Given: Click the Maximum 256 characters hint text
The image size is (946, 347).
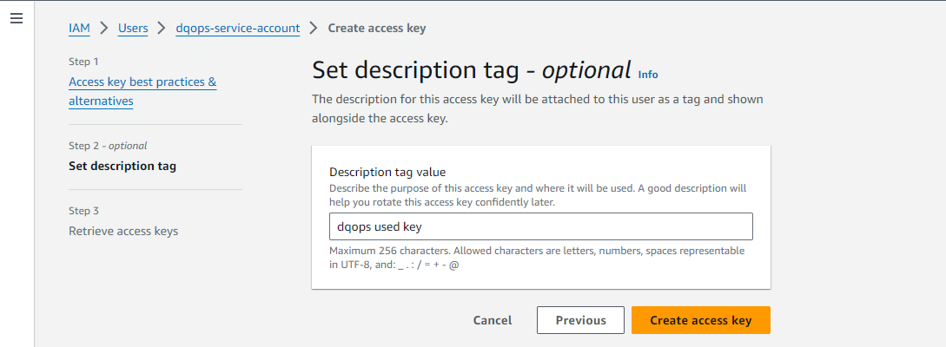Looking at the screenshot, I should (x=537, y=258).
